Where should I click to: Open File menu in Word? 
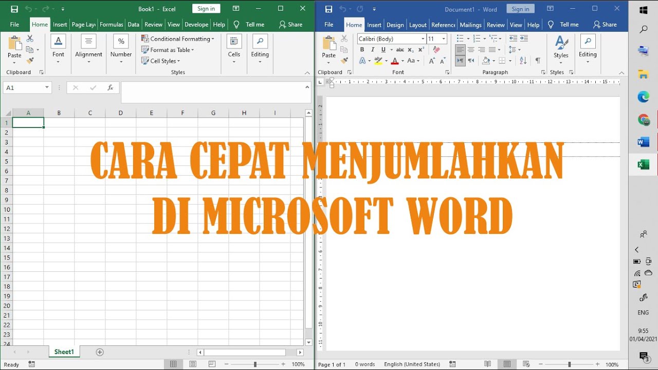tap(329, 25)
